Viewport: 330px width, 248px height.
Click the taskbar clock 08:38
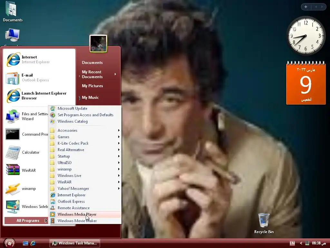point(319,243)
